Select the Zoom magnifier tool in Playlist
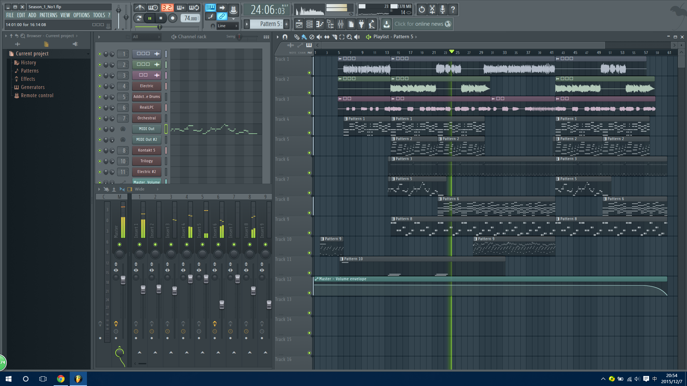 [x=349, y=37]
